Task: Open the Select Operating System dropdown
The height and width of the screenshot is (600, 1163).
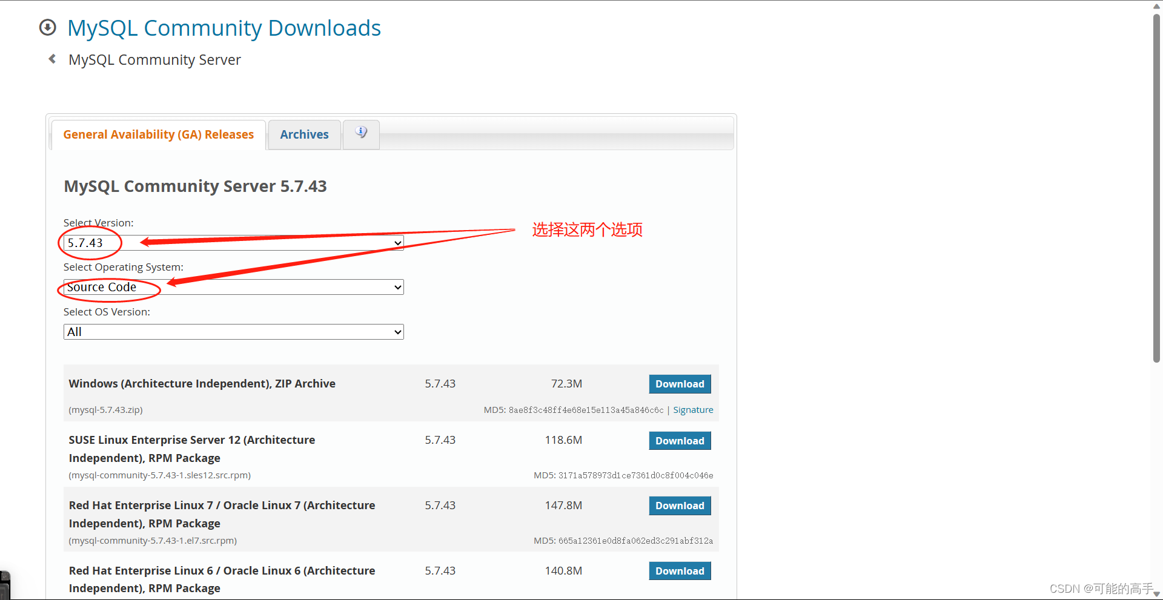Action: [x=233, y=287]
